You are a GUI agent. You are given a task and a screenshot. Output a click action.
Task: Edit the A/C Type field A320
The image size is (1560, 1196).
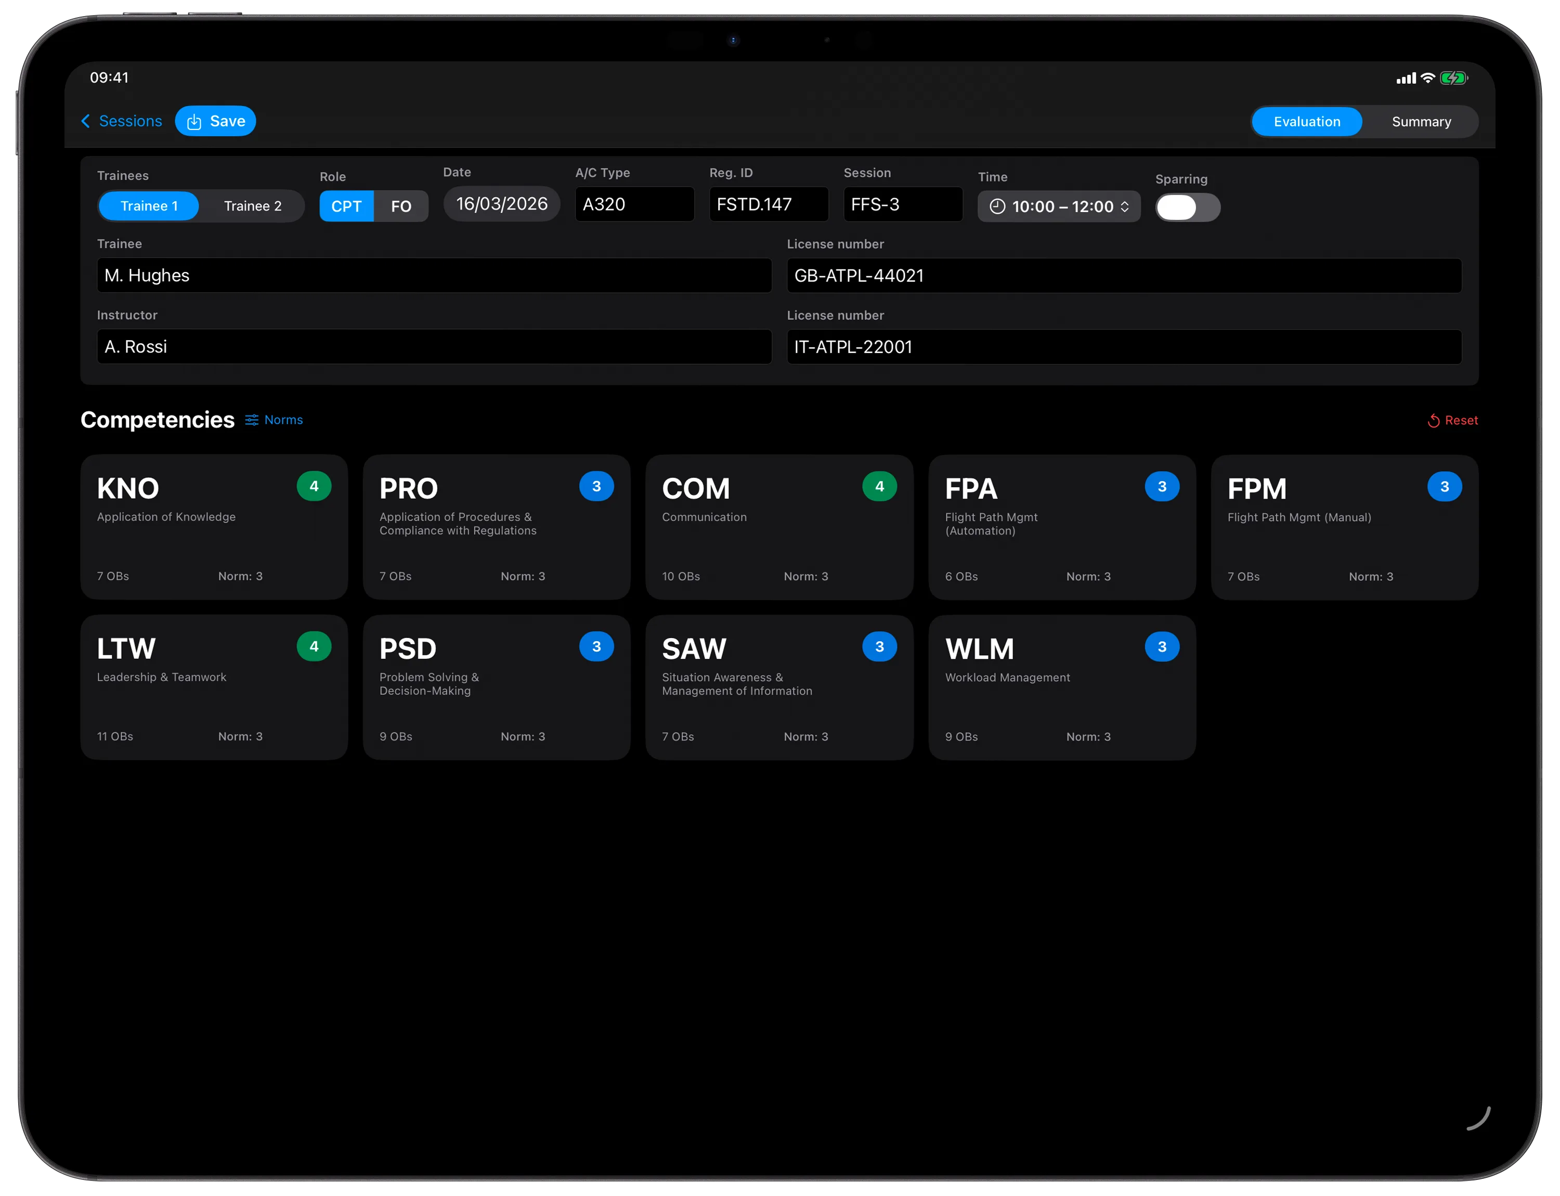click(x=634, y=204)
